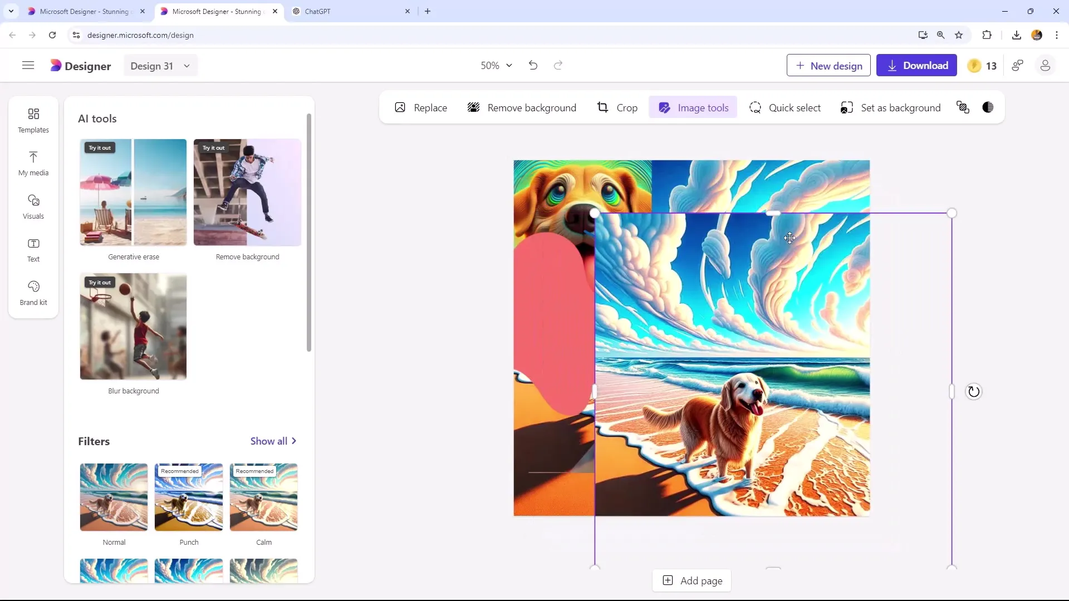1069x601 pixels.
Task: Select the 50% zoom dropdown
Action: [496, 65]
